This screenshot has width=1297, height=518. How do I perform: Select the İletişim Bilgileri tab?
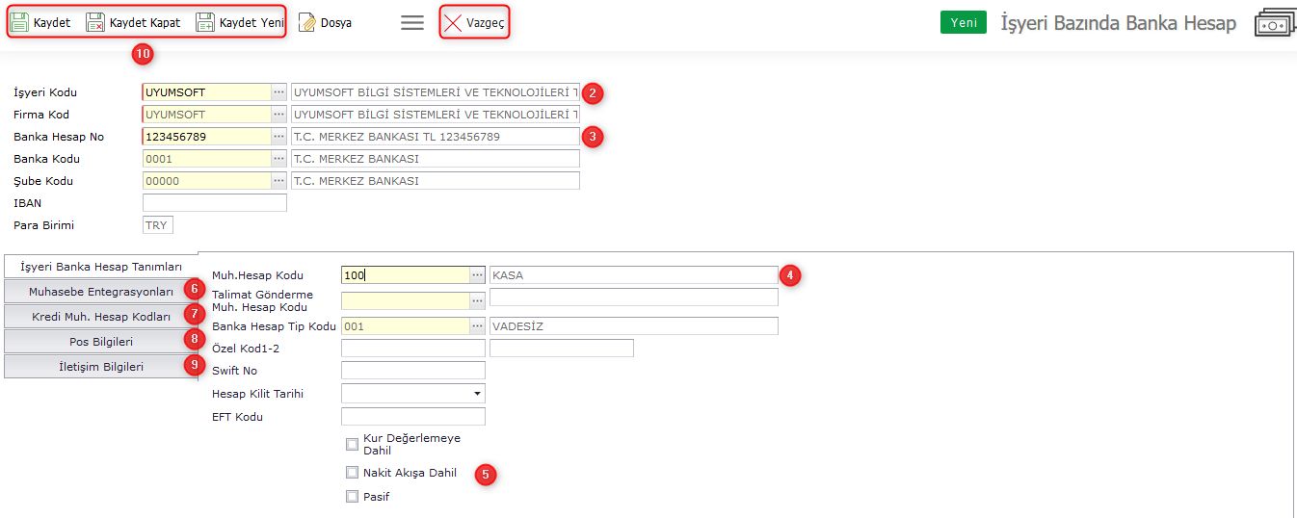tap(101, 366)
